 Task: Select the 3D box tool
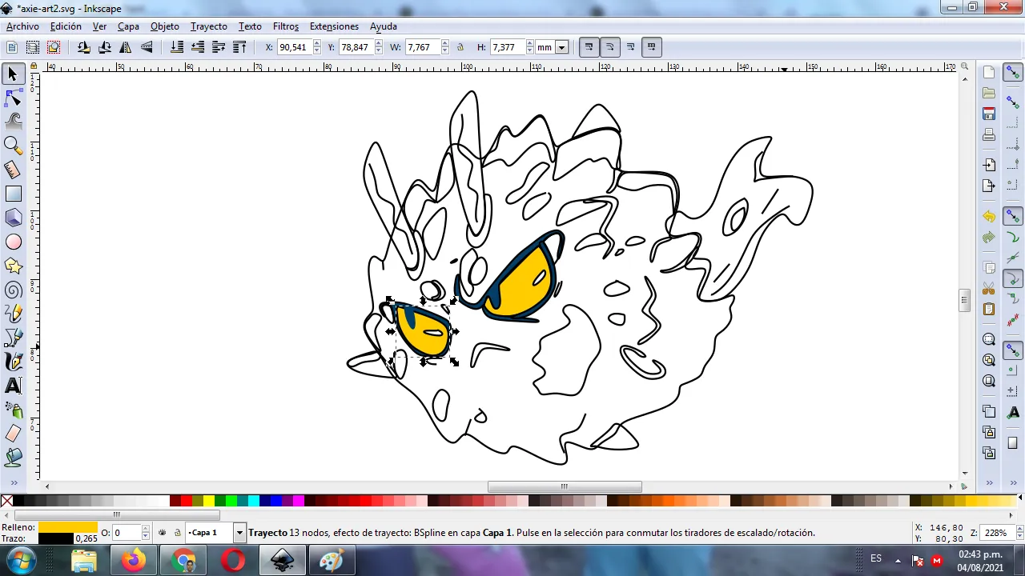(x=13, y=218)
